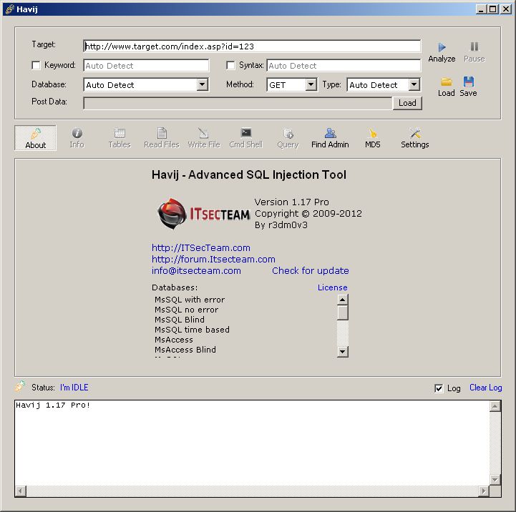This screenshot has height=512, width=516.
Task: Open the Read Files tab
Action: [x=162, y=138]
